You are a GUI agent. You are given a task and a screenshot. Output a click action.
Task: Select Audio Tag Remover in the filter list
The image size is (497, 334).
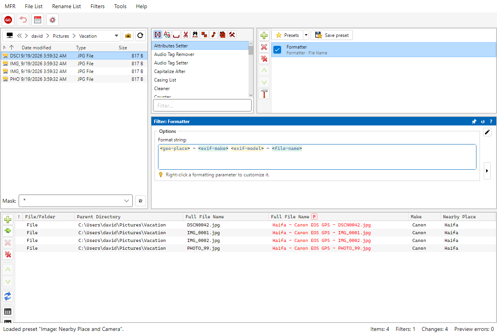click(200, 54)
